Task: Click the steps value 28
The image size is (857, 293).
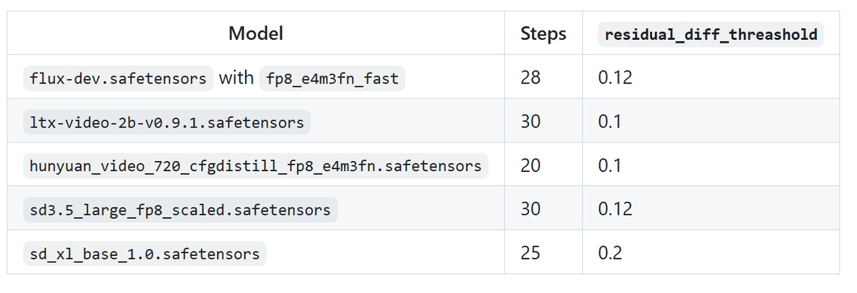Action: pyautogui.click(x=531, y=78)
